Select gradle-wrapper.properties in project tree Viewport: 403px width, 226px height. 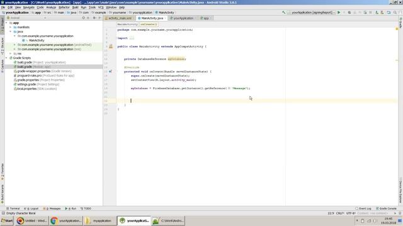click(x=43, y=71)
